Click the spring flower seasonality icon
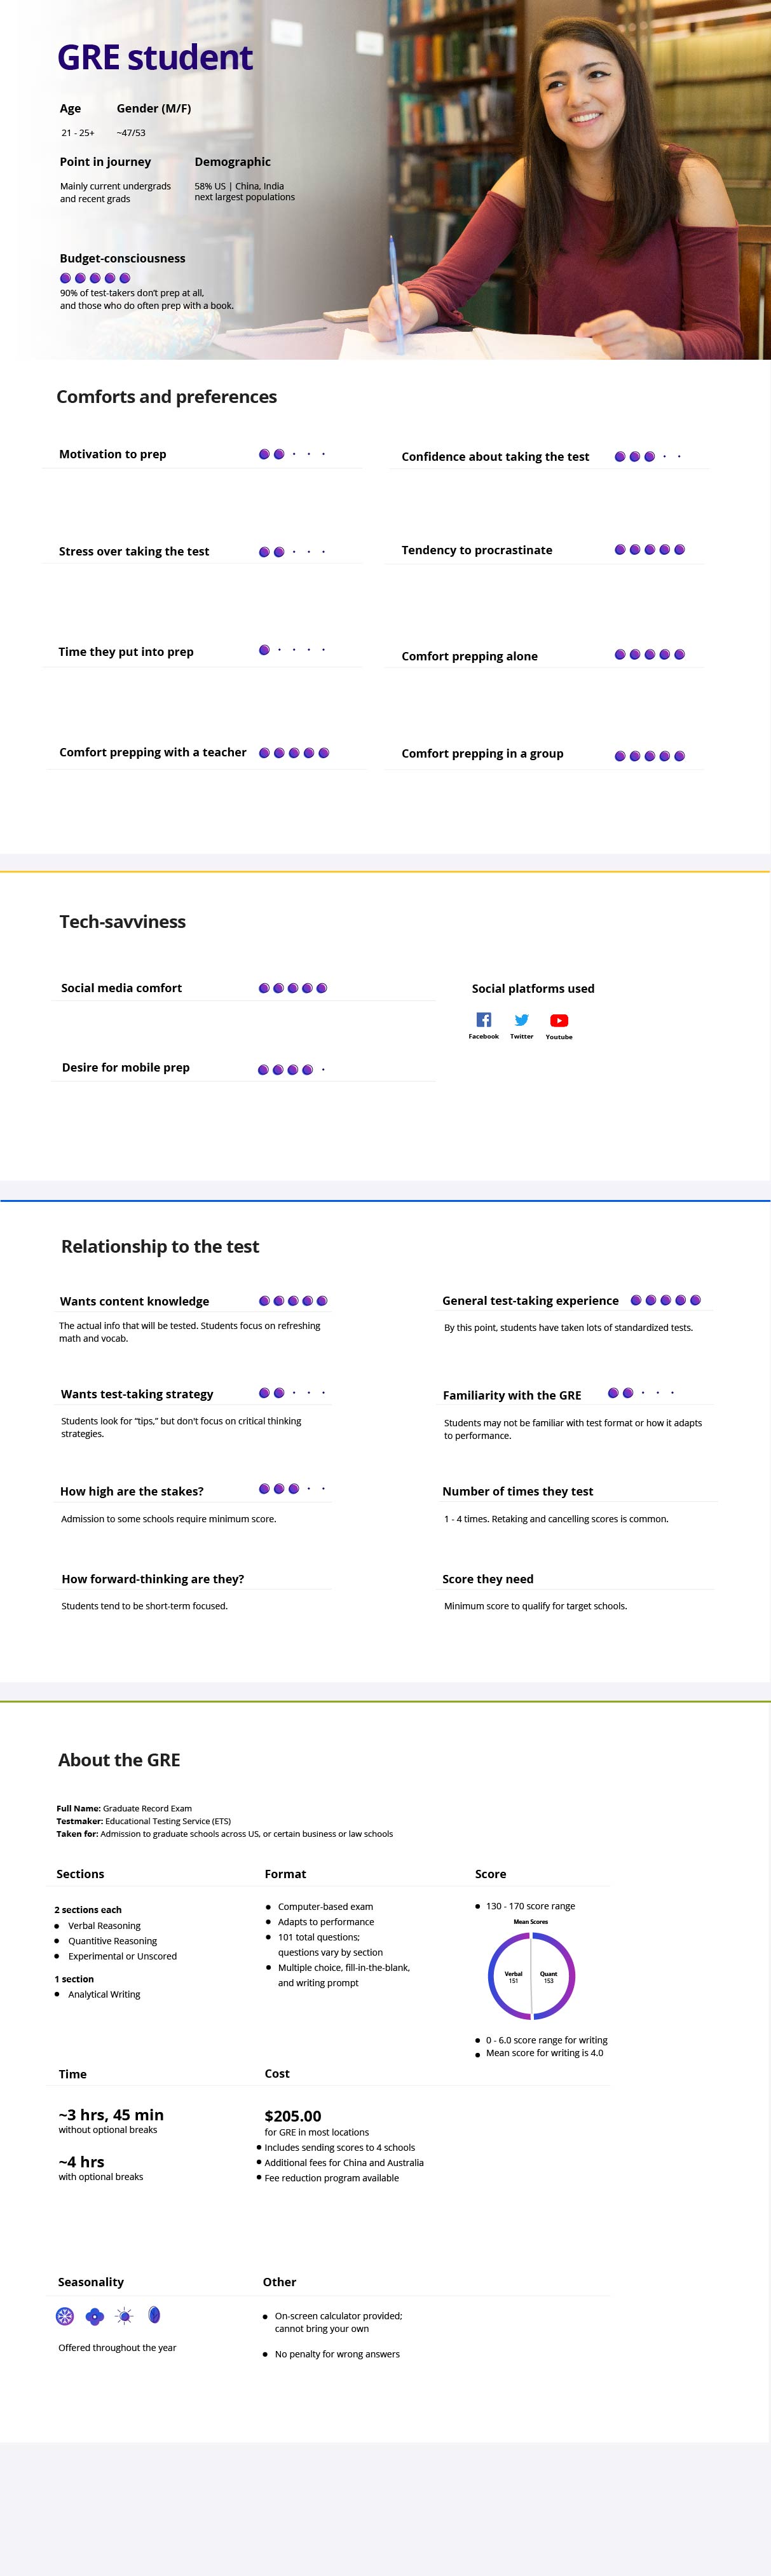This screenshot has height=2576, width=771. point(95,2315)
